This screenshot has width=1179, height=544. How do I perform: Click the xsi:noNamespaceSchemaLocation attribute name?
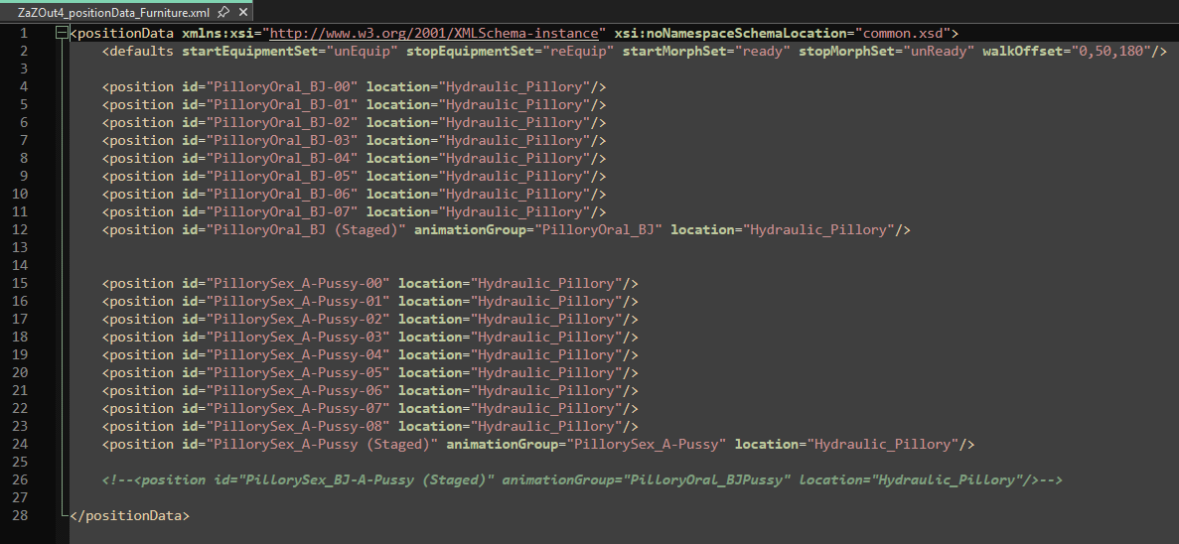click(x=730, y=33)
